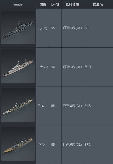Viewport: 113px width, 164px height.
Task: Open the Dido ship thumbnail image
Action: tap(18, 66)
